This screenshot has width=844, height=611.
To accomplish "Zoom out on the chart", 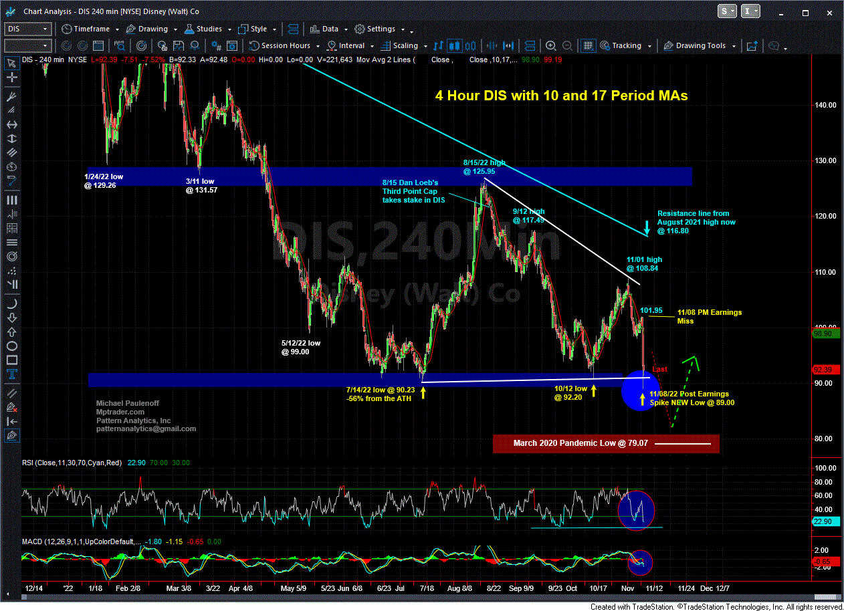I will point(567,45).
